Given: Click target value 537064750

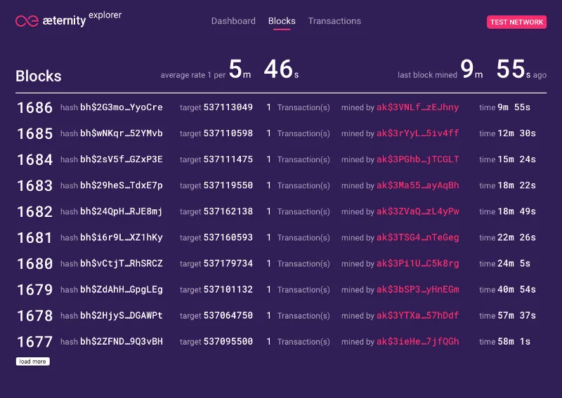Looking at the screenshot, I should click(x=228, y=315).
